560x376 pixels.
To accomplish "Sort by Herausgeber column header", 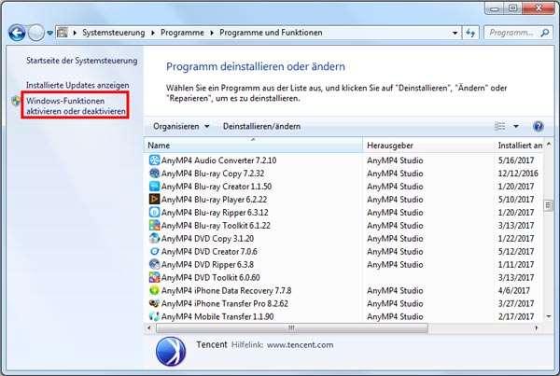I will point(428,146).
